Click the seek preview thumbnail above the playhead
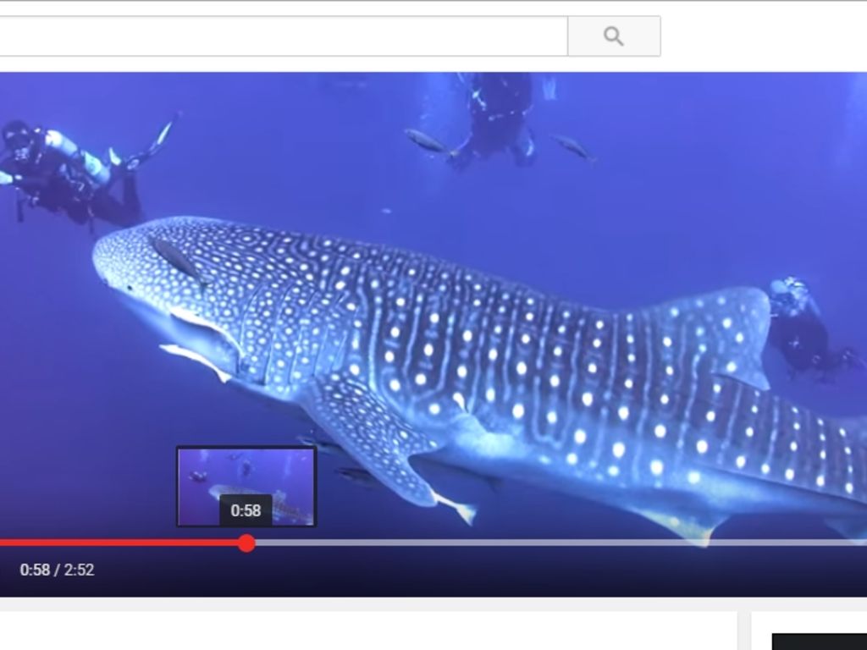This screenshot has height=650, width=867. point(246,474)
